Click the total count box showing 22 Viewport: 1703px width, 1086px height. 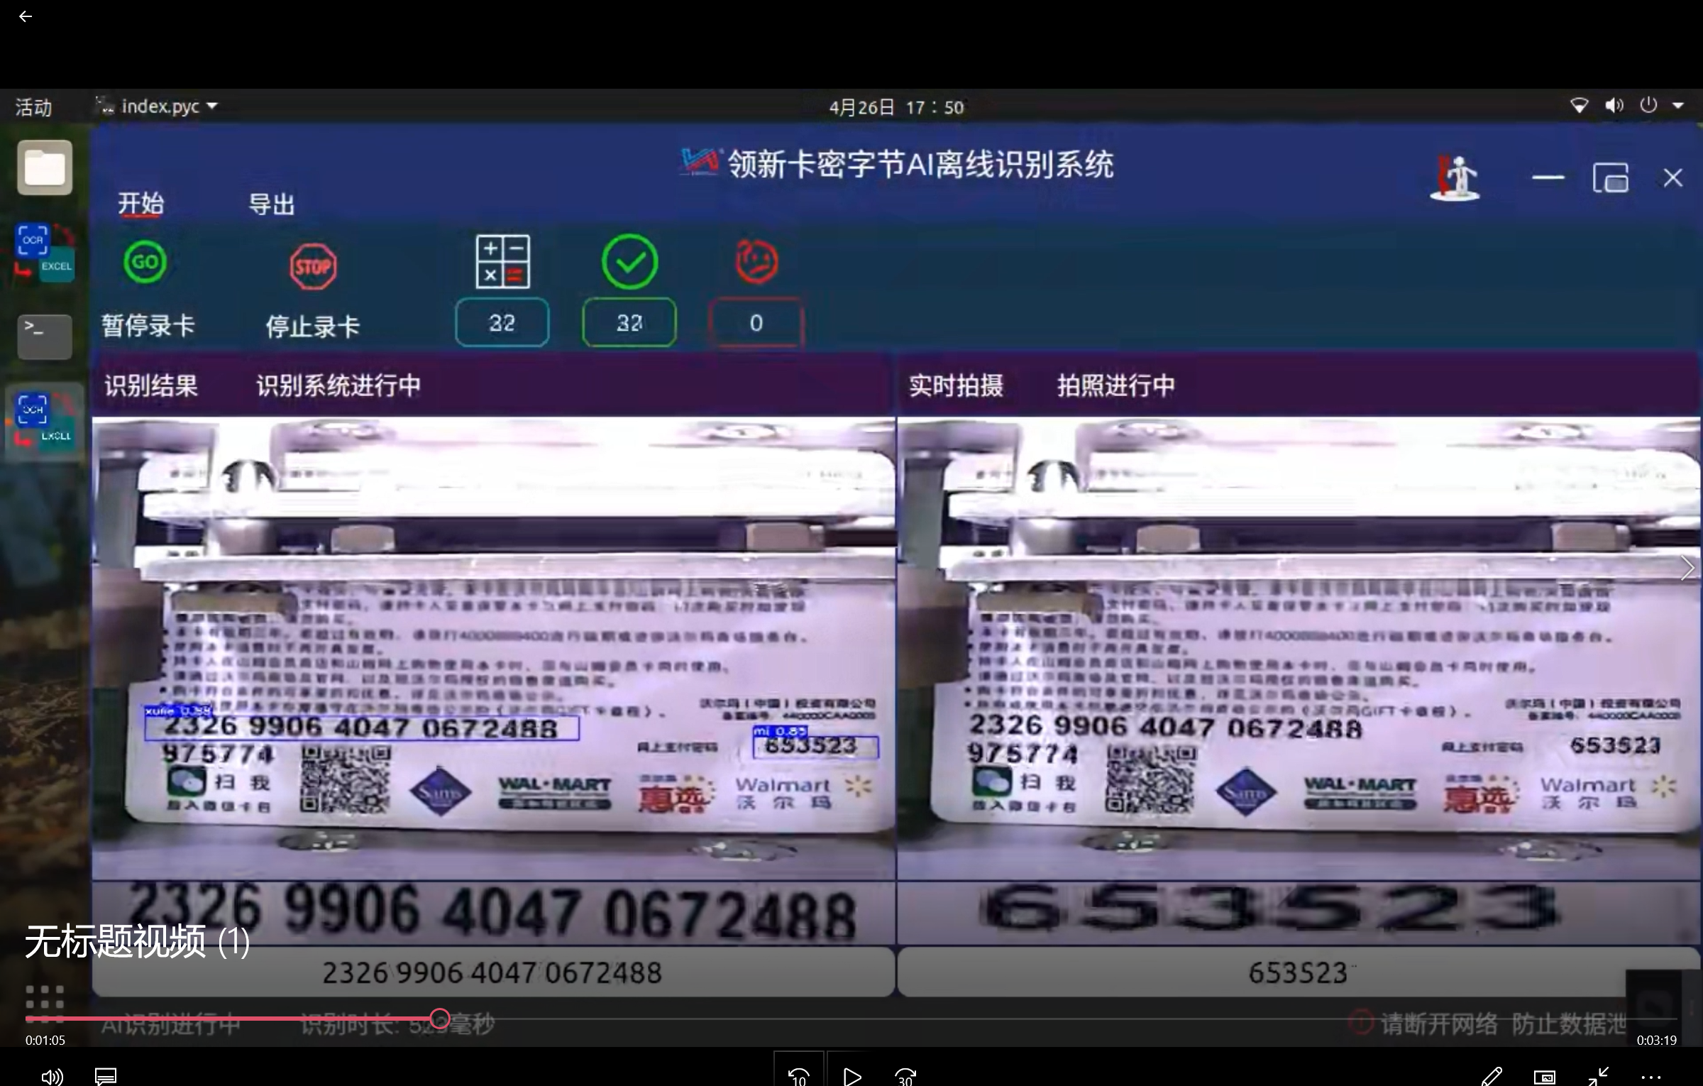pyautogui.click(x=502, y=323)
